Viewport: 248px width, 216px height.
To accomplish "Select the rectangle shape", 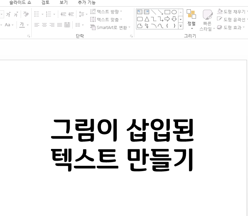I will point(167,12).
